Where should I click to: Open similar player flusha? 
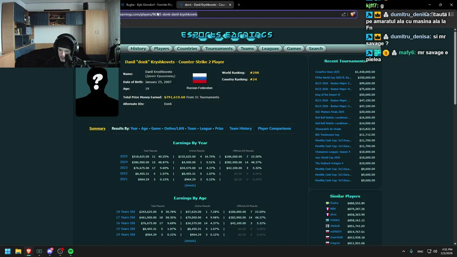click(x=334, y=203)
